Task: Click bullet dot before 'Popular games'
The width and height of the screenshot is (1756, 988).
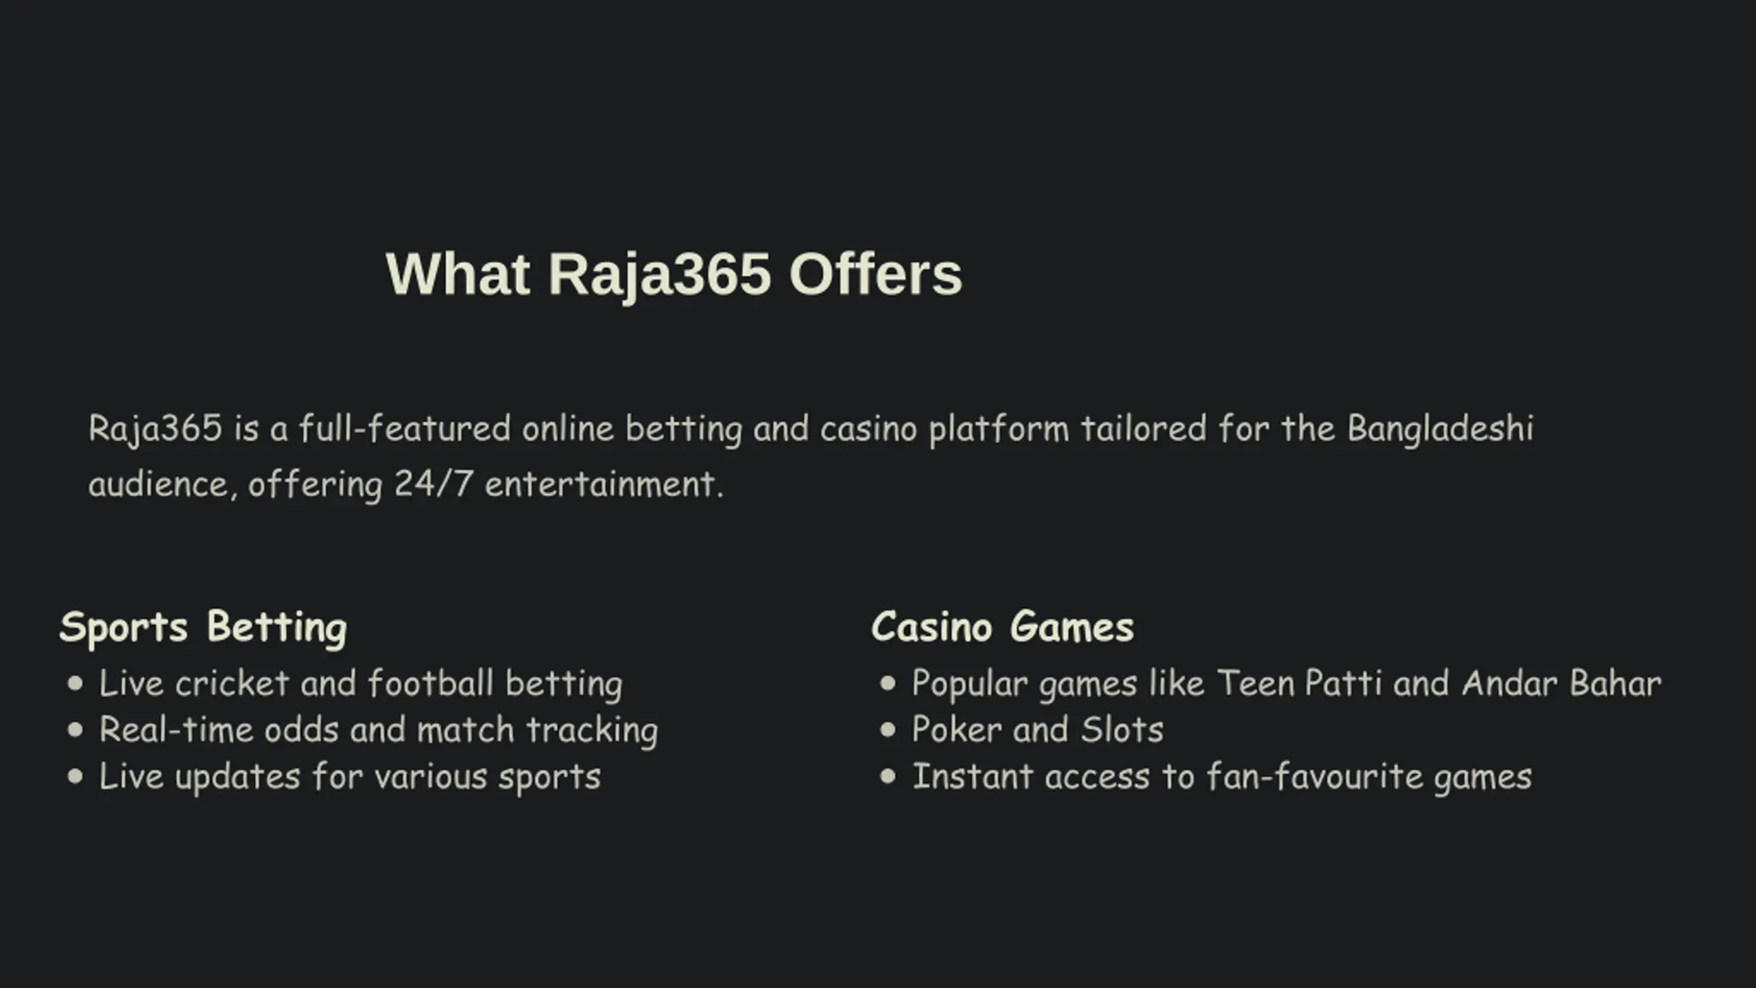Action: [x=888, y=683]
